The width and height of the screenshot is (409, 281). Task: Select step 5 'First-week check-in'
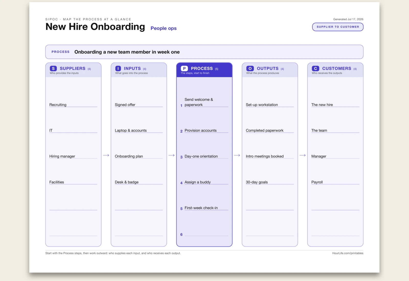(201, 208)
